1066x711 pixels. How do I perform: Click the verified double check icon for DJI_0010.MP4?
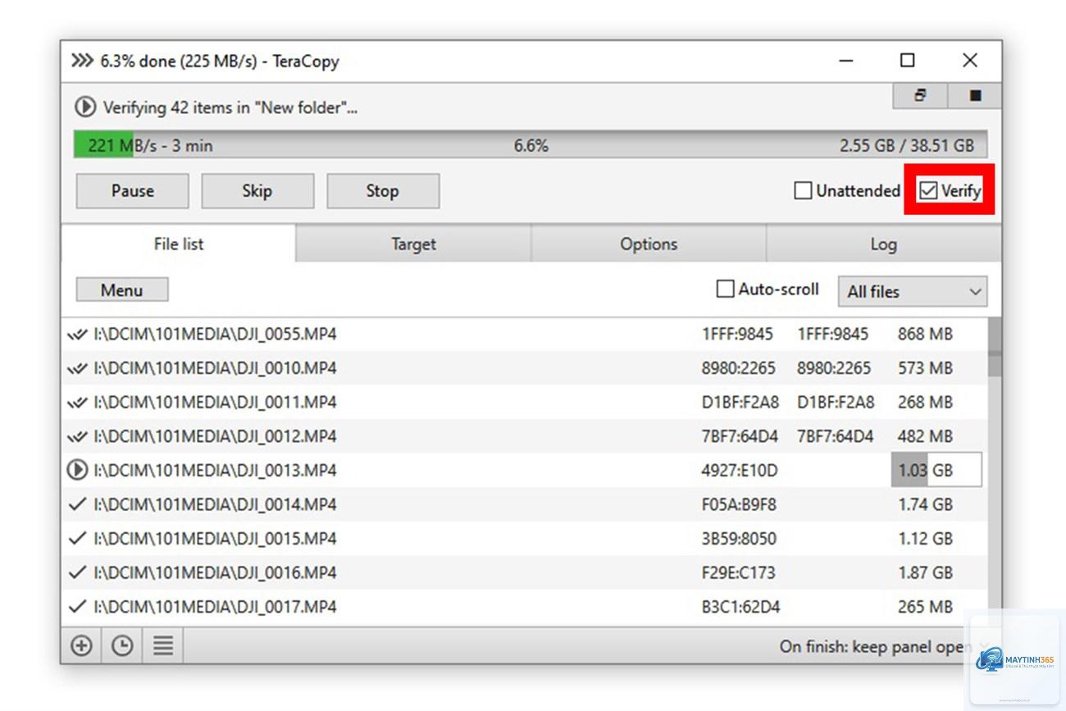pos(77,368)
